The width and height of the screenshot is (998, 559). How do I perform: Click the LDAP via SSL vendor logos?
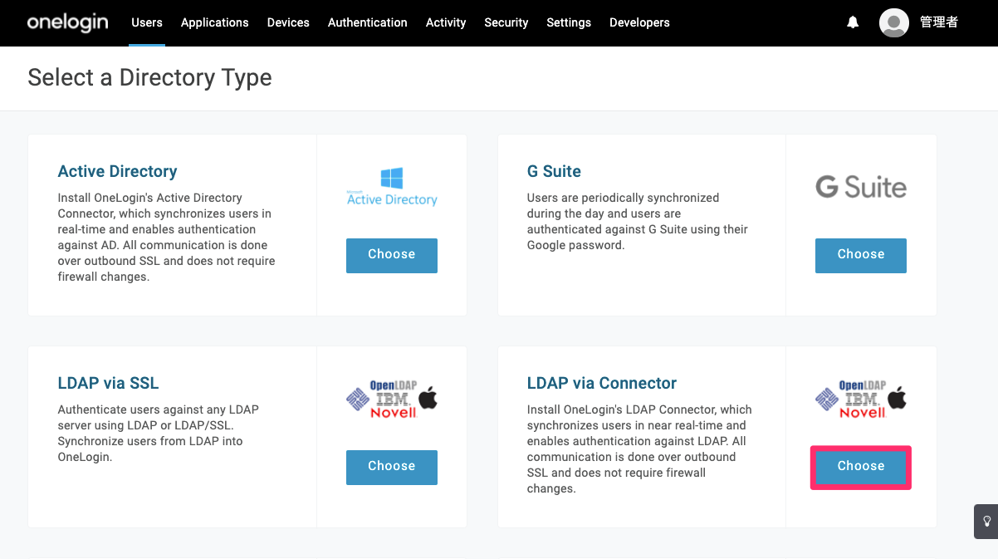[392, 399]
